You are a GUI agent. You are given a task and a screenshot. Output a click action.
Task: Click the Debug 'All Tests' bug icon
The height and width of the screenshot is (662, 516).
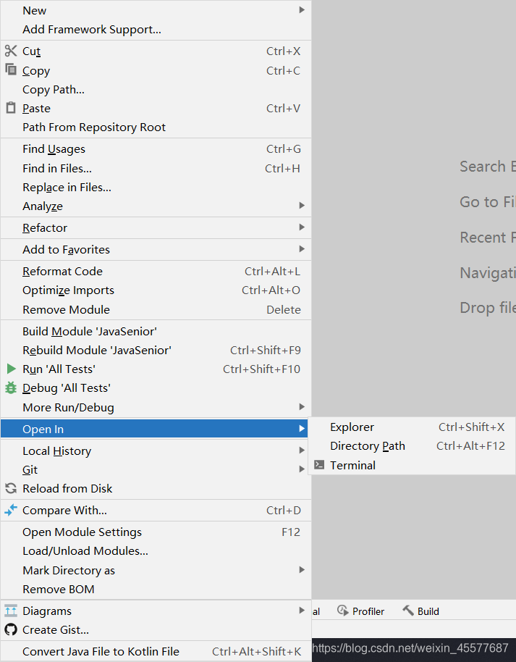click(x=10, y=387)
